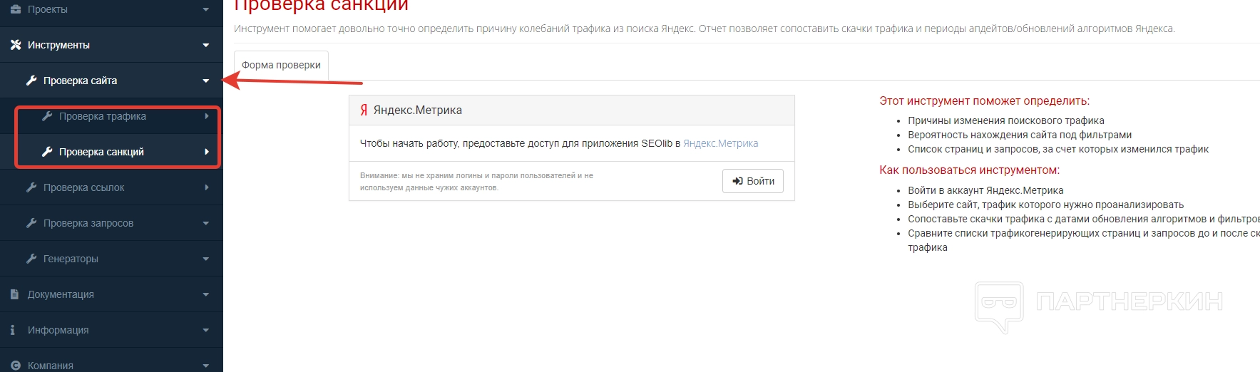Image resolution: width=1260 pixels, height=372 pixels.
Task: Expand the Генераторы dropdown arrow
Action: point(206,259)
